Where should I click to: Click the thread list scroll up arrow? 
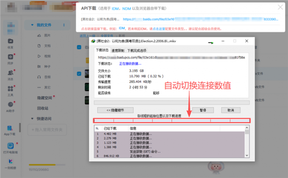[x=247, y=128]
